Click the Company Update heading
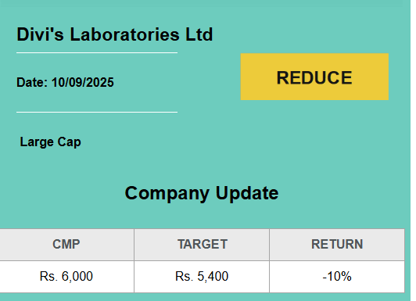 (202, 193)
